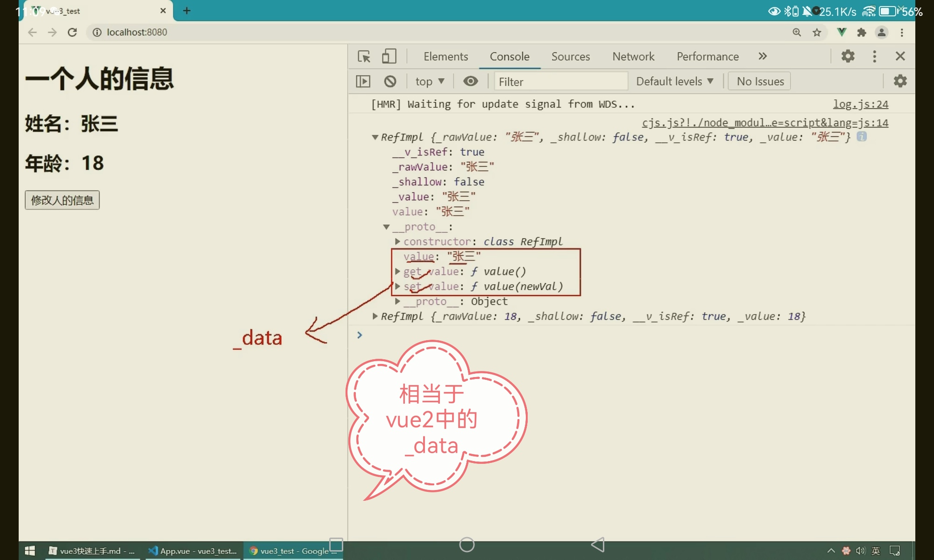Open the log.js:24 source link
Image resolution: width=934 pixels, height=560 pixels.
click(860, 104)
